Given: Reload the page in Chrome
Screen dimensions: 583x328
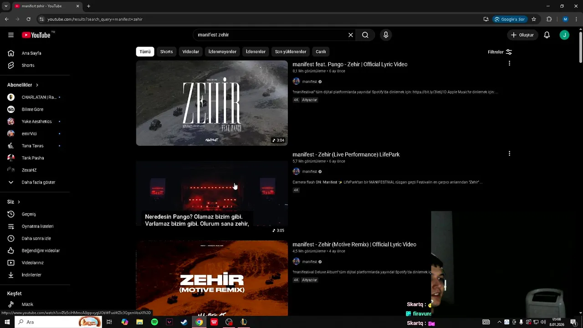Looking at the screenshot, I should (28, 19).
